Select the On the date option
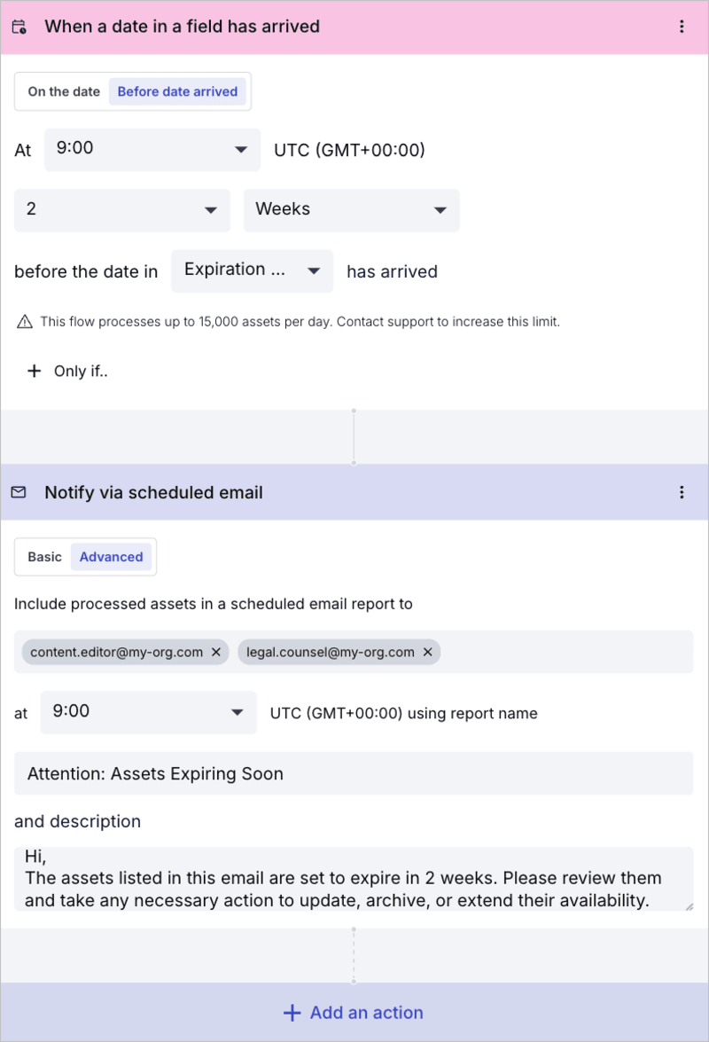The height and width of the screenshot is (1042, 709). coord(64,91)
